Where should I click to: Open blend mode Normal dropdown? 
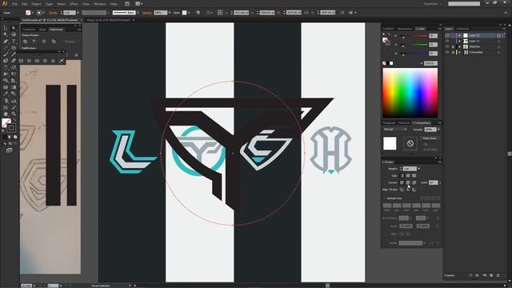pyautogui.click(x=395, y=130)
